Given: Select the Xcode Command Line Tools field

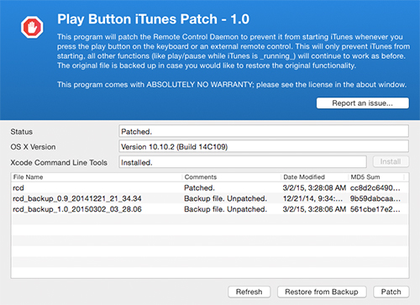Looking at the screenshot, I should [x=243, y=162].
